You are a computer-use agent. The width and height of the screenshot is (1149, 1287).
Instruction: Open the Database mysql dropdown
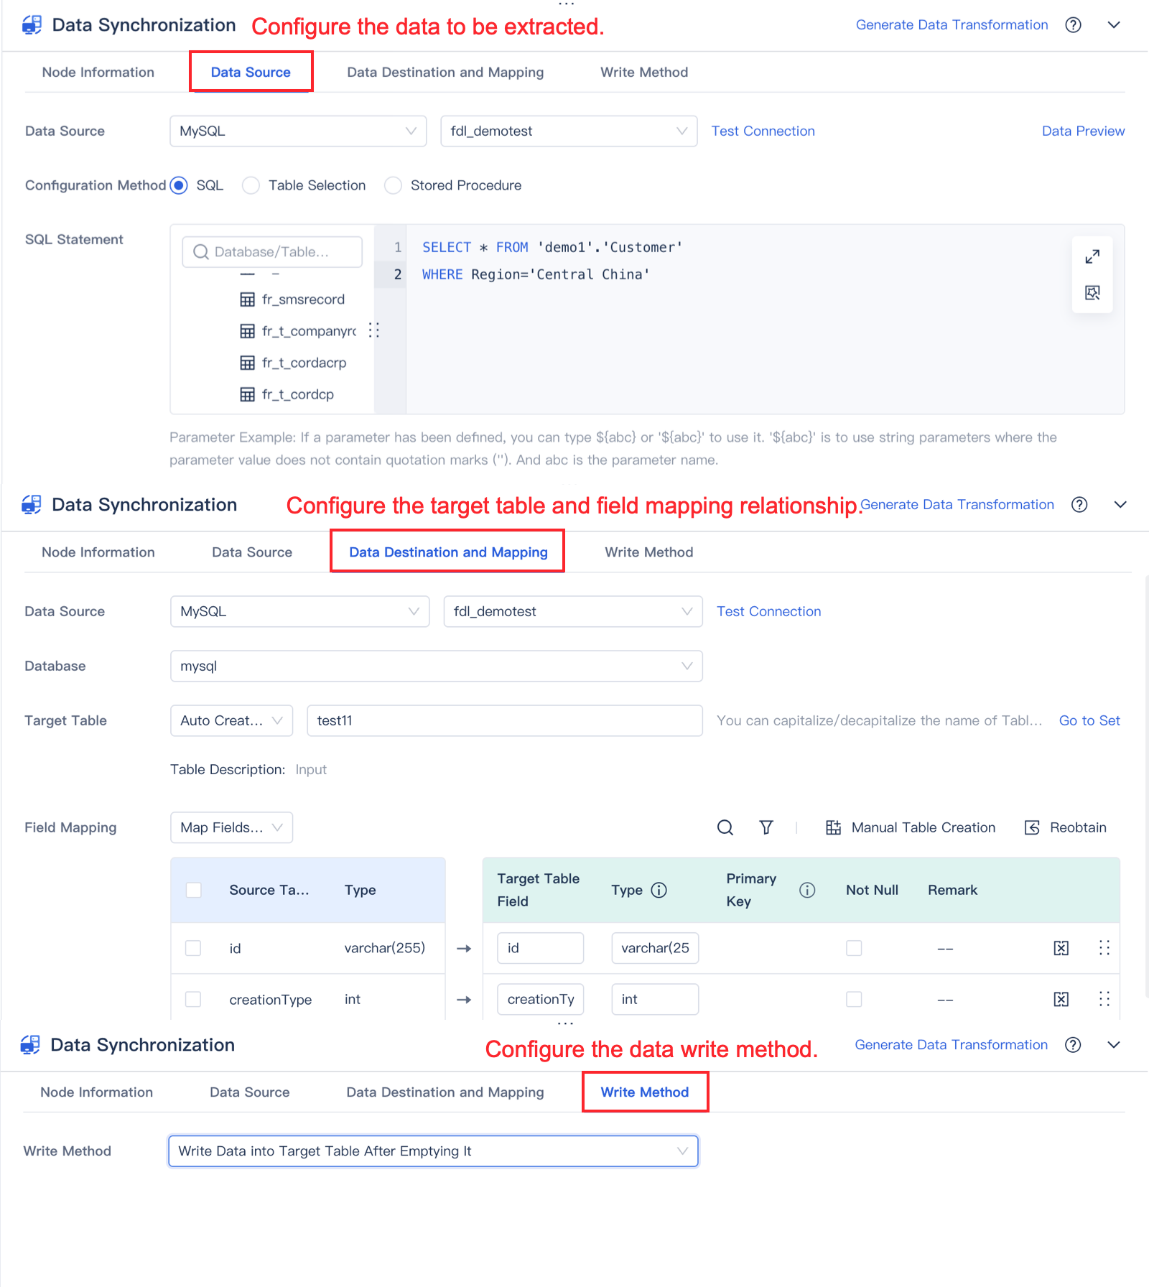point(436,666)
